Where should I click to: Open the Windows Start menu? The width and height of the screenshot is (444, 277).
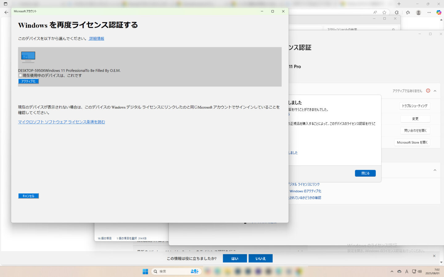click(145, 271)
